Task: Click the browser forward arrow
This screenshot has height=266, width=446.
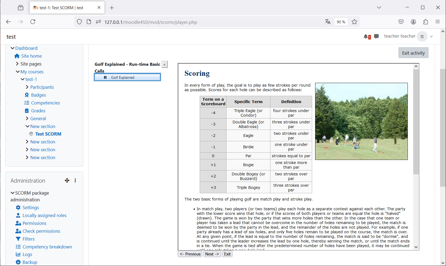Action: [x=21, y=22]
